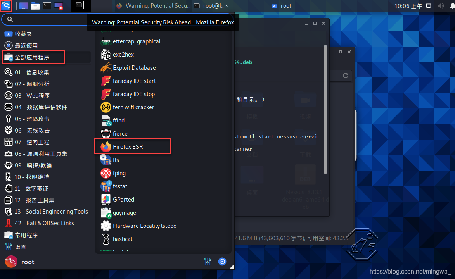Open 11 - 数字取证 category

tap(47, 188)
